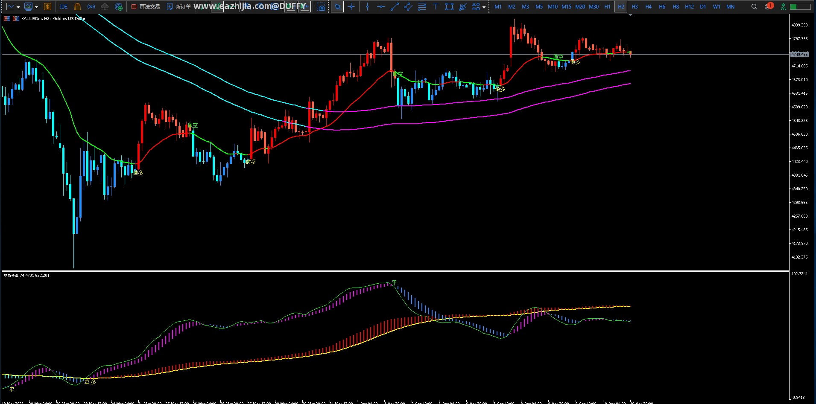Screen dimensions: 816x404
Task: Pick the vertical line drawing tool
Action: coord(367,7)
